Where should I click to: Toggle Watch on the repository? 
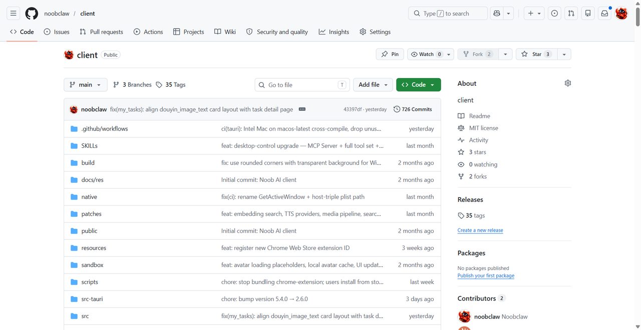[x=426, y=54]
